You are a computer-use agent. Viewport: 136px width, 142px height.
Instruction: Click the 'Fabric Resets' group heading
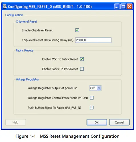click(25, 50)
